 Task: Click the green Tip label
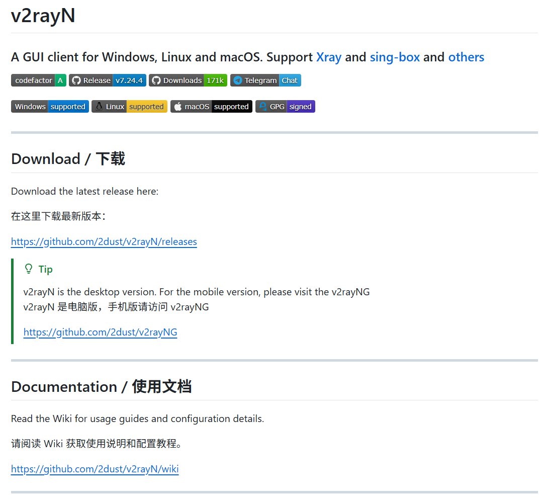pyautogui.click(x=45, y=269)
